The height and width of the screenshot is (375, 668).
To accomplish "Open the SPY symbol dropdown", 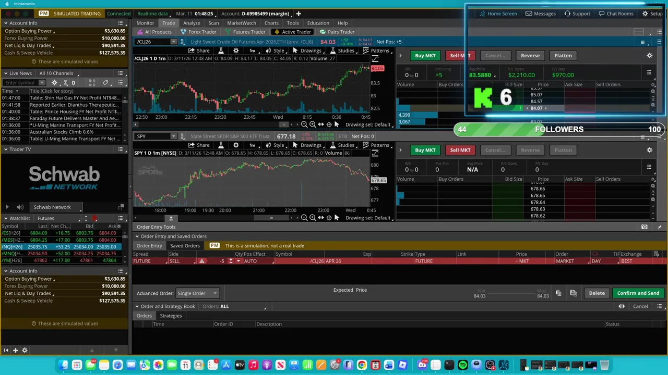I will 173,136.
